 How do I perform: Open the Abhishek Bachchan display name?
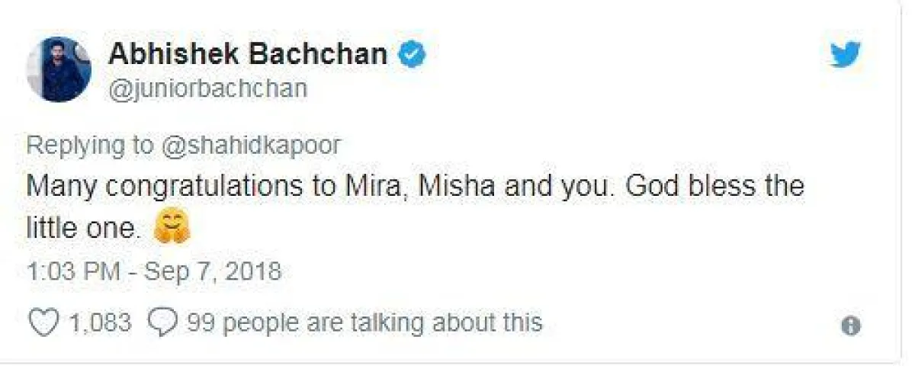coord(248,54)
